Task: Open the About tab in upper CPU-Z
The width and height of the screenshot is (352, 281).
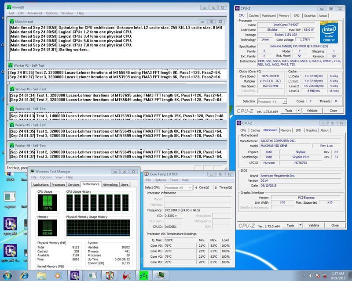Action: (x=323, y=16)
